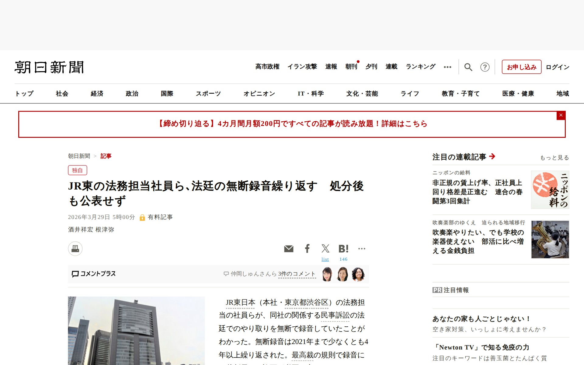This screenshot has height=365, width=584.
Task: Switch to the スポーツ section tab
Action: click(x=208, y=94)
